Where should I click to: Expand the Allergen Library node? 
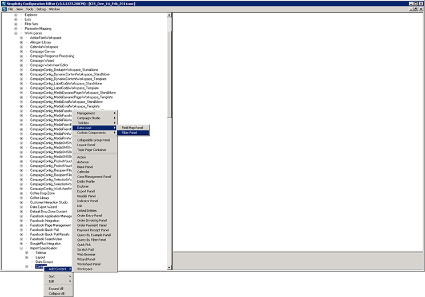point(21,42)
